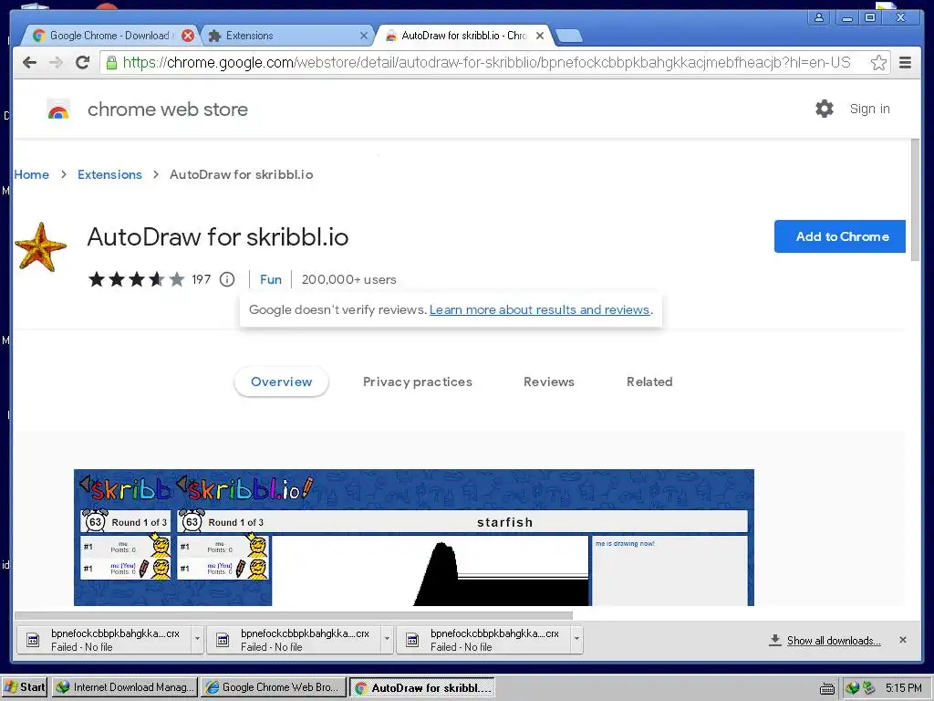The width and height of the screenshot is (934, 701).
Task: Click the green padlock in the address bar
Action: (111, 63)
